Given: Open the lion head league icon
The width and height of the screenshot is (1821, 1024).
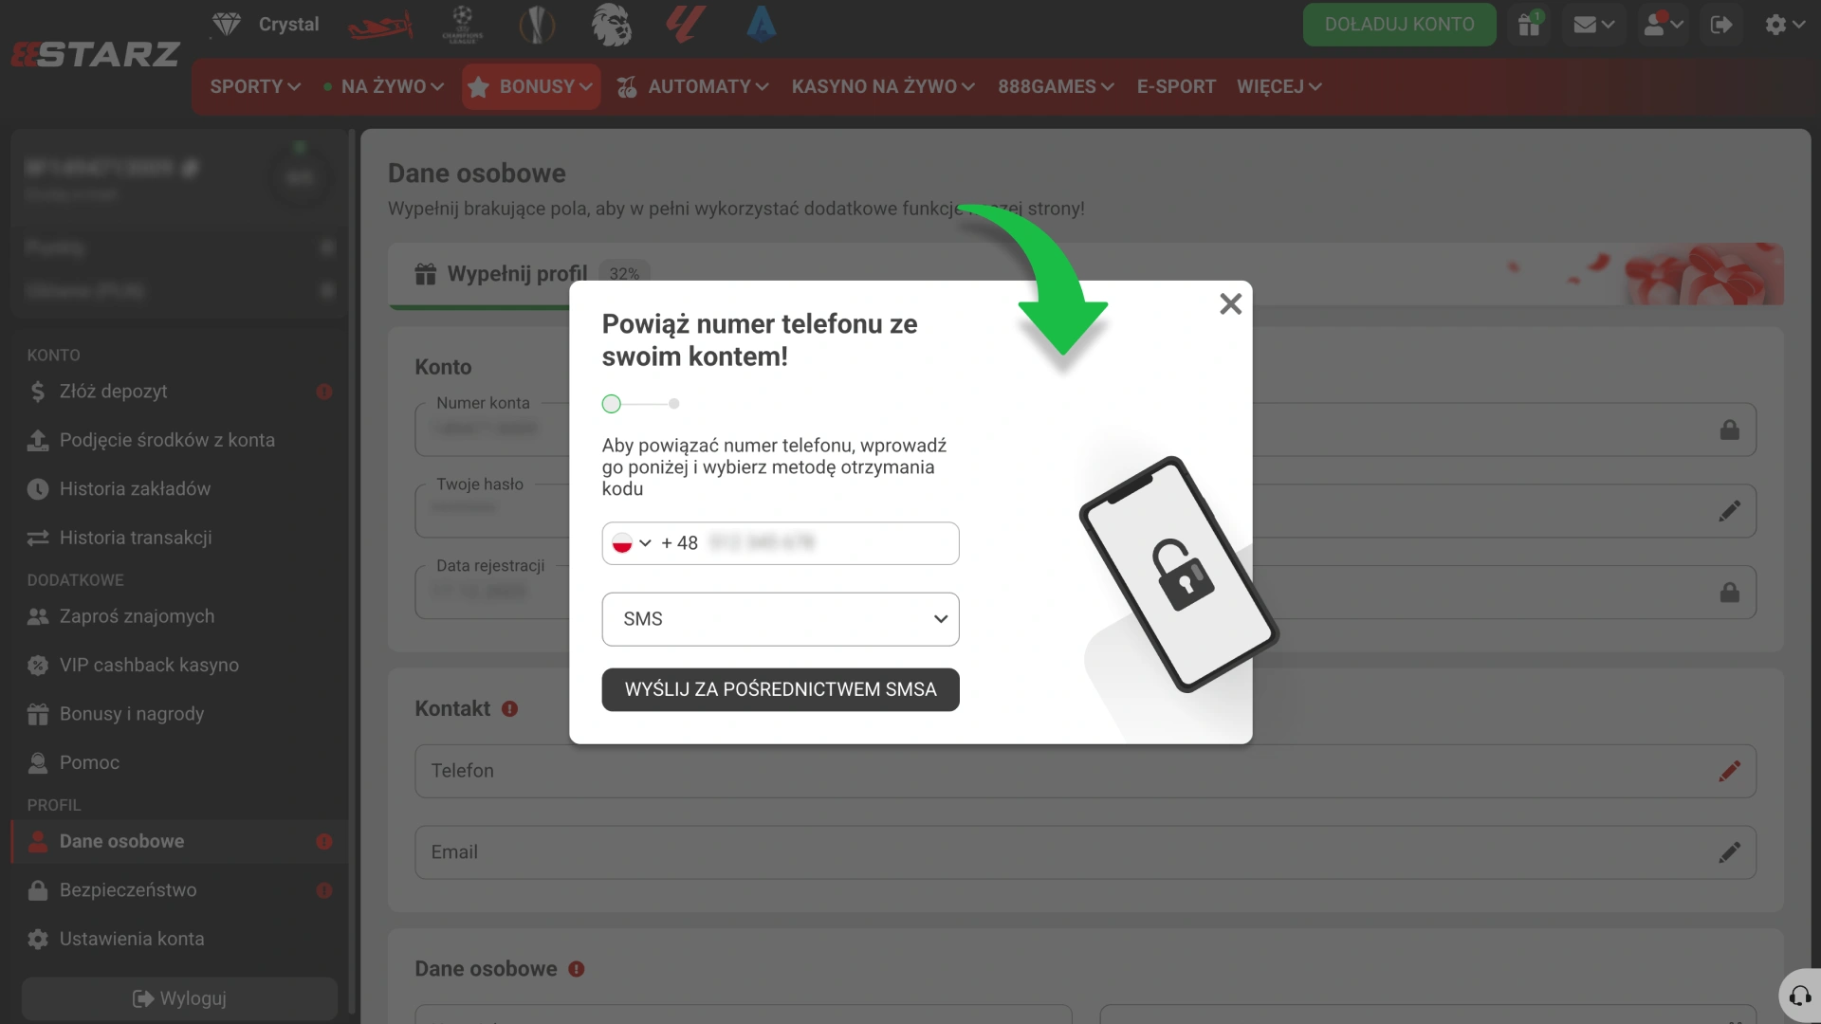Looking at the screenshot, I should pos(612,25).
